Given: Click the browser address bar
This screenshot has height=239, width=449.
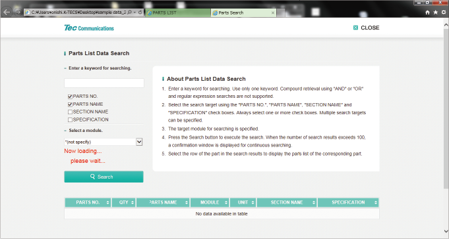Looking at the screenshot, I should [x=78, y=12].
